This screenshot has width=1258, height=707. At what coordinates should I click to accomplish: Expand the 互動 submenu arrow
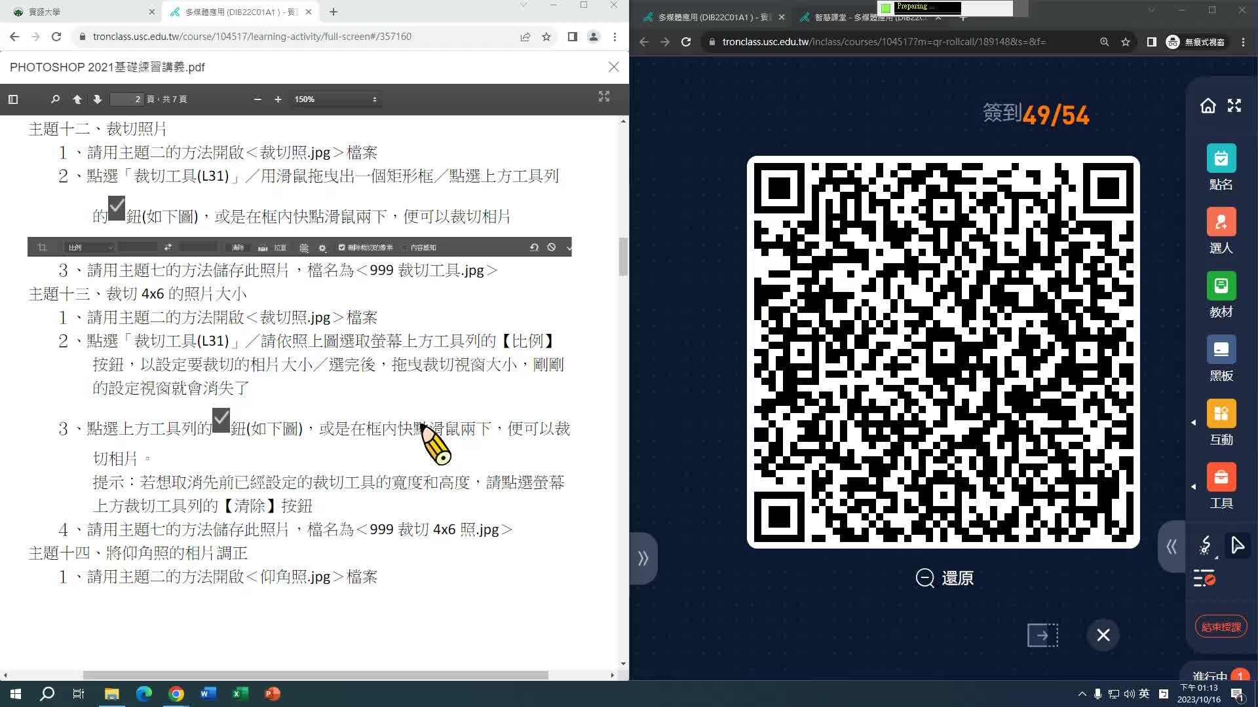[1193, 423]
